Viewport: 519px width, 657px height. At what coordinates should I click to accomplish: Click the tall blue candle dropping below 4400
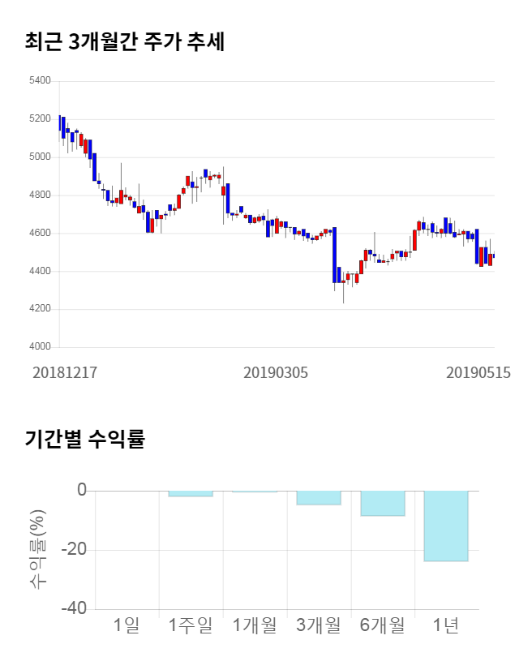coord(334,255)
